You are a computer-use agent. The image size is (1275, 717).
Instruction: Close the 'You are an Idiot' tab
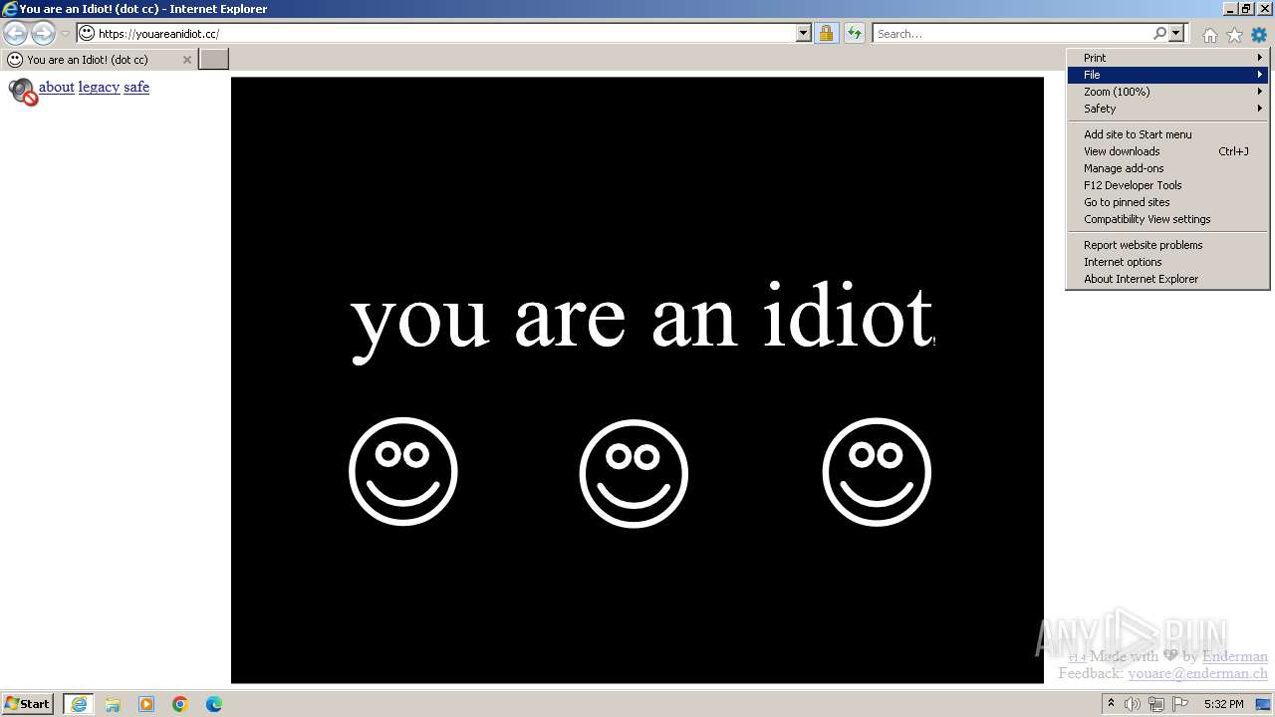click(x=186, y=60)
